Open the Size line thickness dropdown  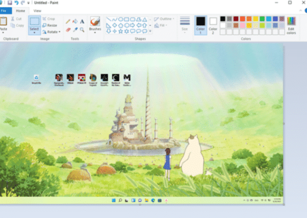[185, 25]
